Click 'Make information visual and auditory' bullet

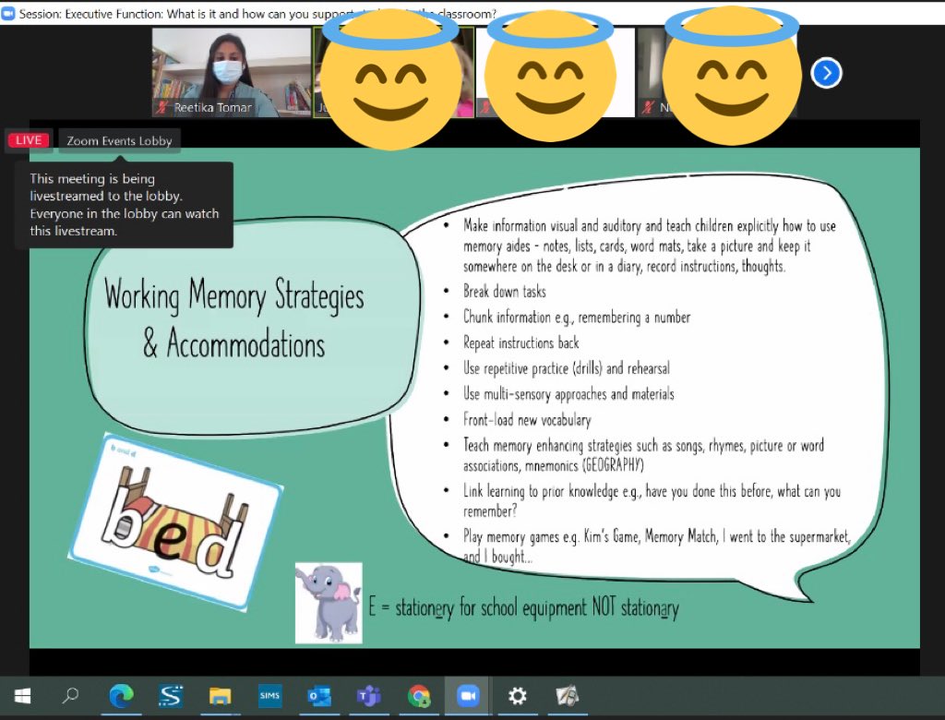[649, 246]
